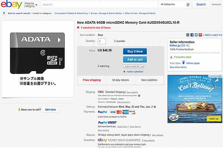Click the delivery estimate help icon
Image resolution: width=223 pixels, height=148 pixels.
[155, 107]
